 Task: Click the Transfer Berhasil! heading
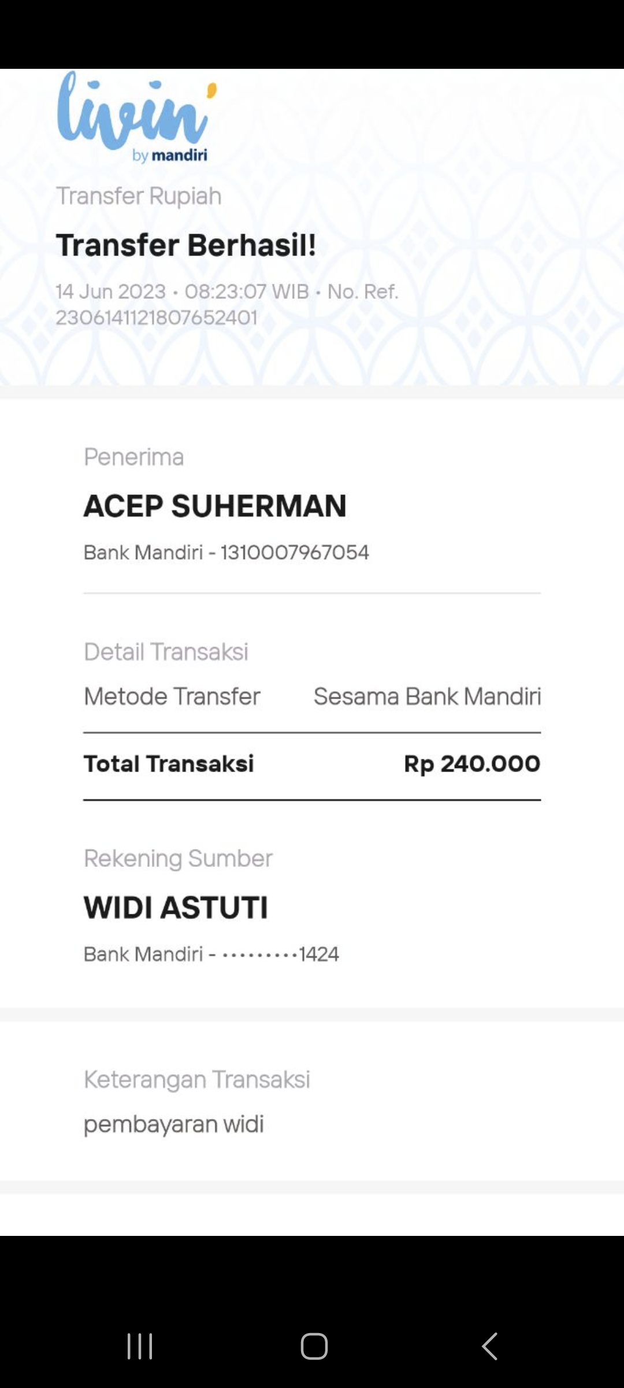pyautogui.click(x=186, y=245)
